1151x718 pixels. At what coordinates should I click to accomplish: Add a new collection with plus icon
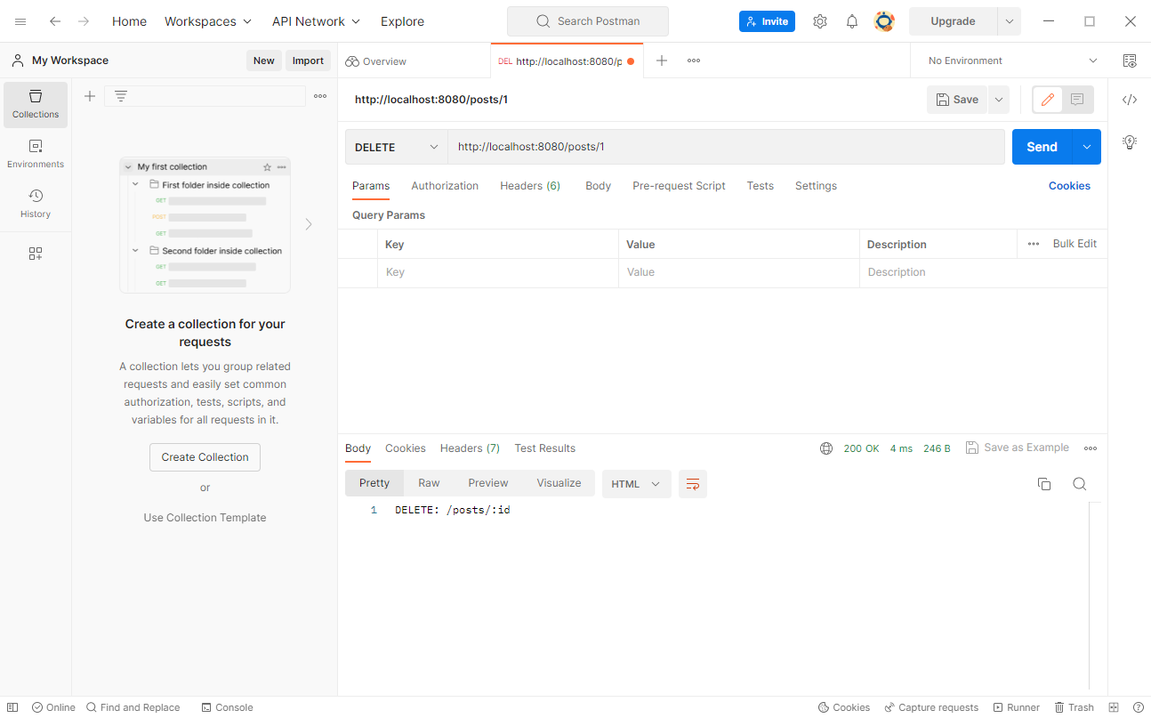pos(90,96)
